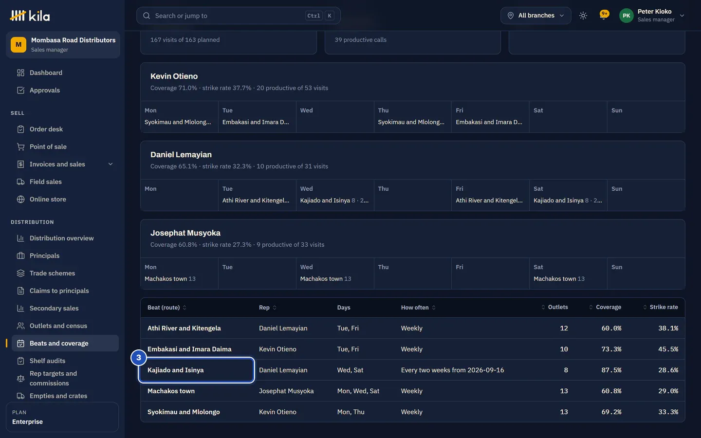Click Daniel Lemayian's Wednesday Kajiado beat cell
The width and height of the screenshot is (701, 438).
coord(335,195)
